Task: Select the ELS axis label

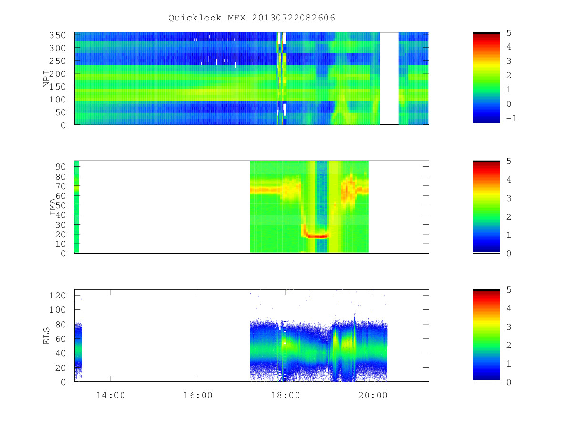Action: (x=47, y=336)
